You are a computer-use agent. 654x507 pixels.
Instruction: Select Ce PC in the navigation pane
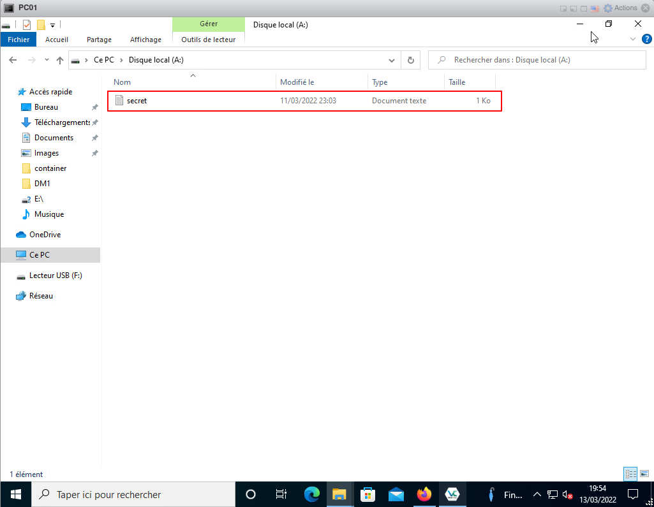coord(39,255)
